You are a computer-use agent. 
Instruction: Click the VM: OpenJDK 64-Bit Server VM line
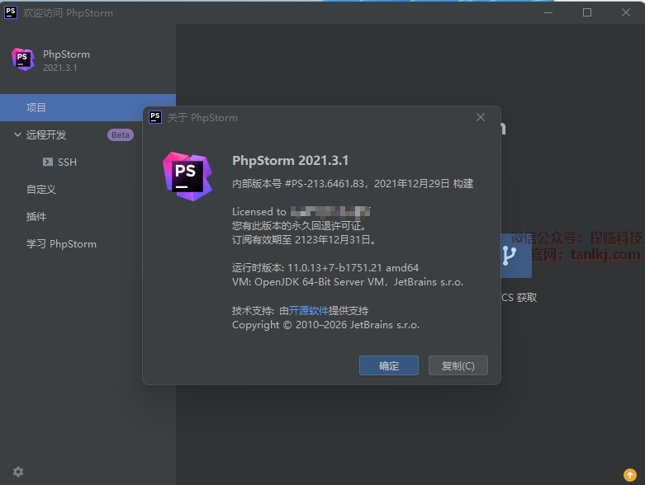[x=348, y=282]
